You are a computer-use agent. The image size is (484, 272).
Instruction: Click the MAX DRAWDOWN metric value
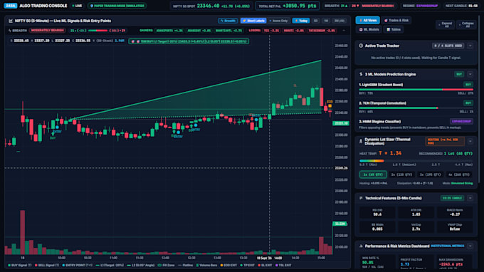pos(451,264)
